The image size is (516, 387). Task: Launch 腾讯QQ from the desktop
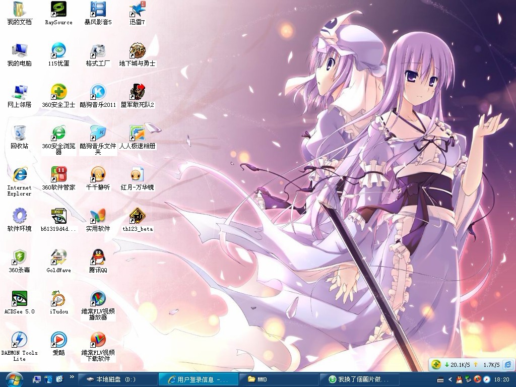pos(98,257)
